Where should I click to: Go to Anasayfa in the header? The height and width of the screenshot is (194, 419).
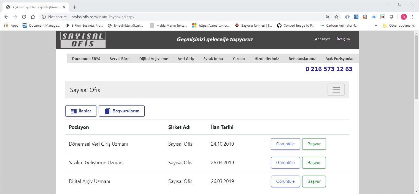pyautogui.click(x=323, y=39)
